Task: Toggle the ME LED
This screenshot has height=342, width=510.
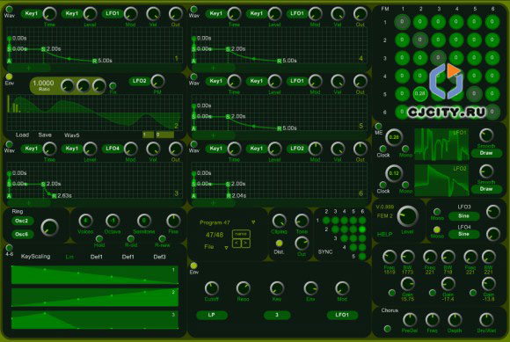Action: (x=378, y=126)
